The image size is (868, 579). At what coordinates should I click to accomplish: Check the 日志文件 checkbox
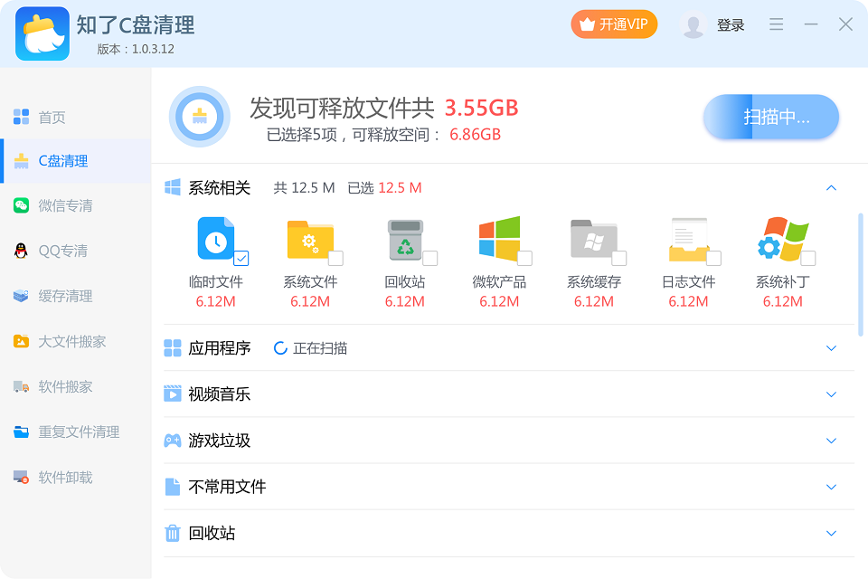713,258
